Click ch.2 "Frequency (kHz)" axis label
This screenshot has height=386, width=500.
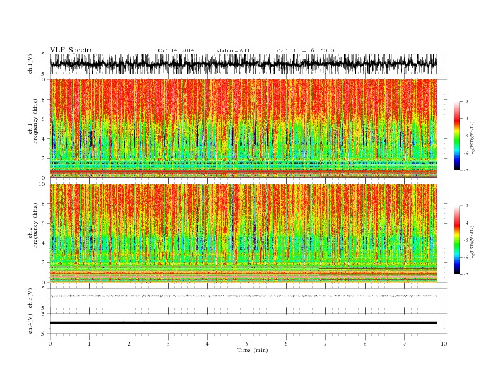point(35,226)
